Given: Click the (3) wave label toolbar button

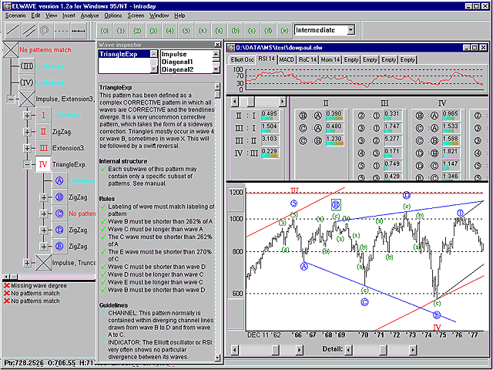Looking at the screenshot, I should pyautogui.click(x=155, y=30).
